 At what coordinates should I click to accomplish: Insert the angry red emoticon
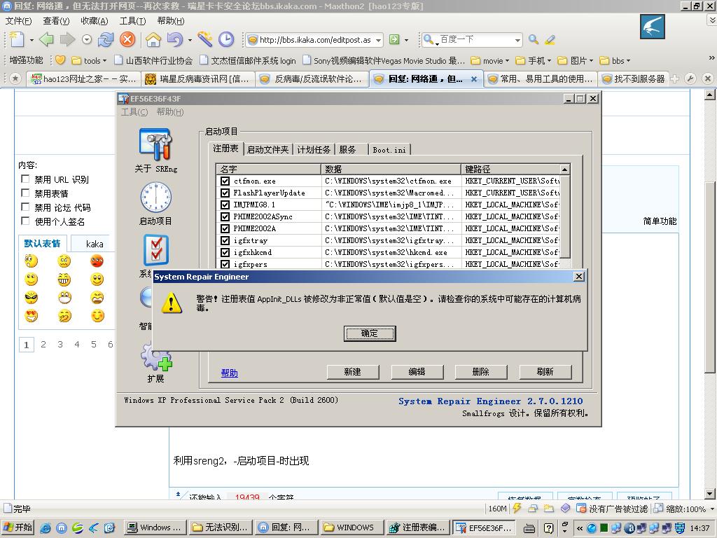pos(97,261)
